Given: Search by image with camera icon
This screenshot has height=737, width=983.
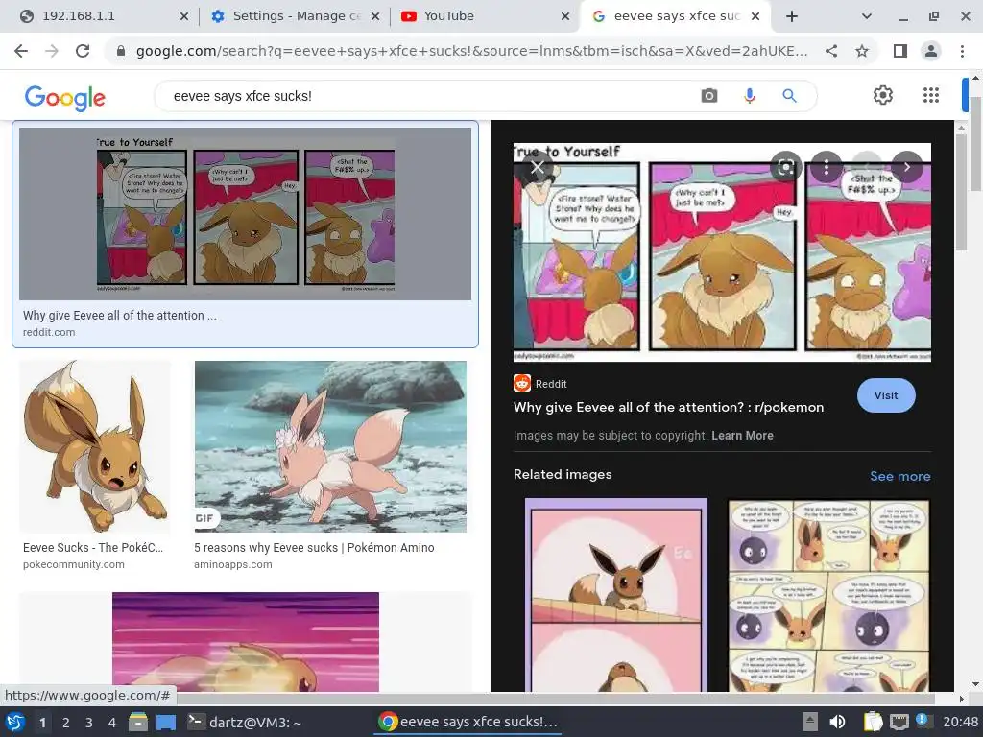Looking at the screenshot, I should click(x=709, y=96).
